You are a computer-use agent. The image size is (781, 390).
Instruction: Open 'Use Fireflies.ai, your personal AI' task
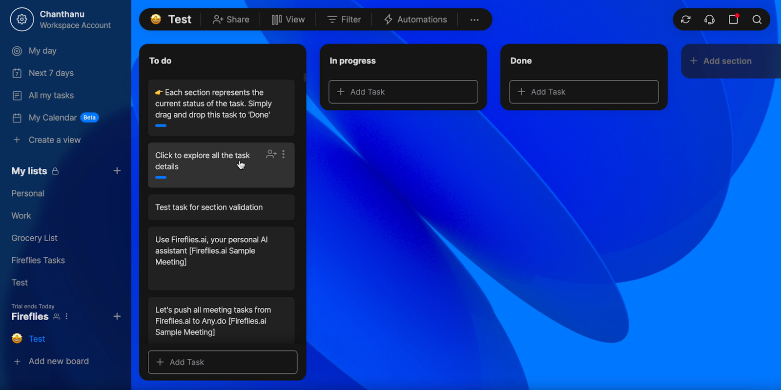[x=221, y=259]
